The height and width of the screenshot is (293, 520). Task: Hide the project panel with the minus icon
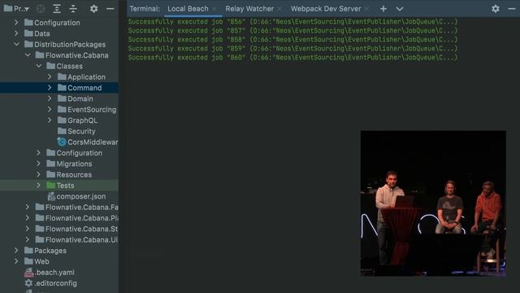110,9
